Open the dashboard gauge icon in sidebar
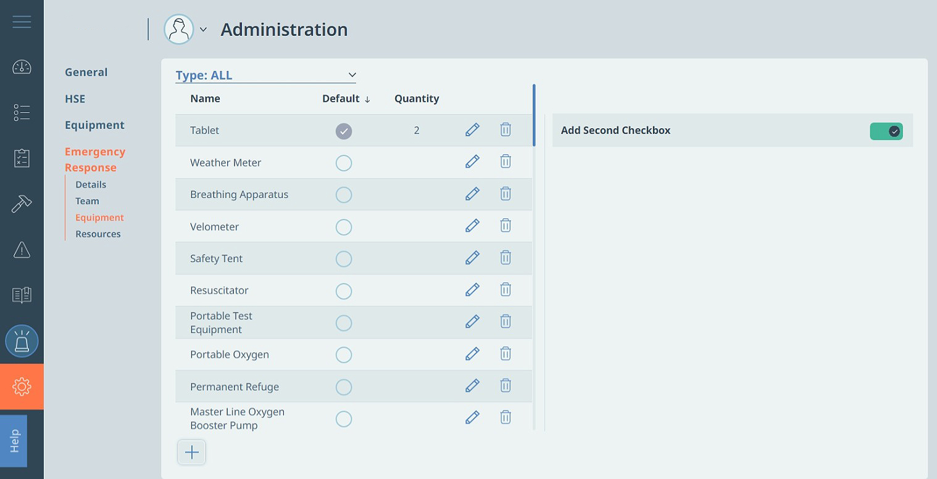Image resolution: width=937 pixels, height=479 pixels. click(x=22, y=67)
